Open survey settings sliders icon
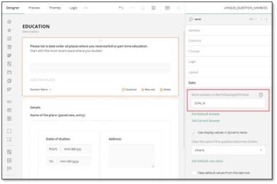This screenshot has height=184, width=277. [154, 8]
